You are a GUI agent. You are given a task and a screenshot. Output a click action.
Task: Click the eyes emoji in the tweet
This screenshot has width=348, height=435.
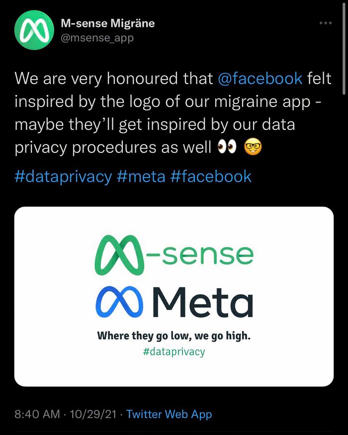(x=228, y=148)
